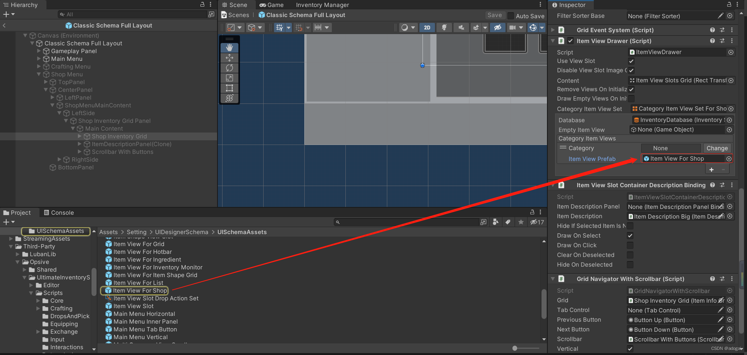
Task: Click the handle rotation cube icon
Action: (252, 28)
